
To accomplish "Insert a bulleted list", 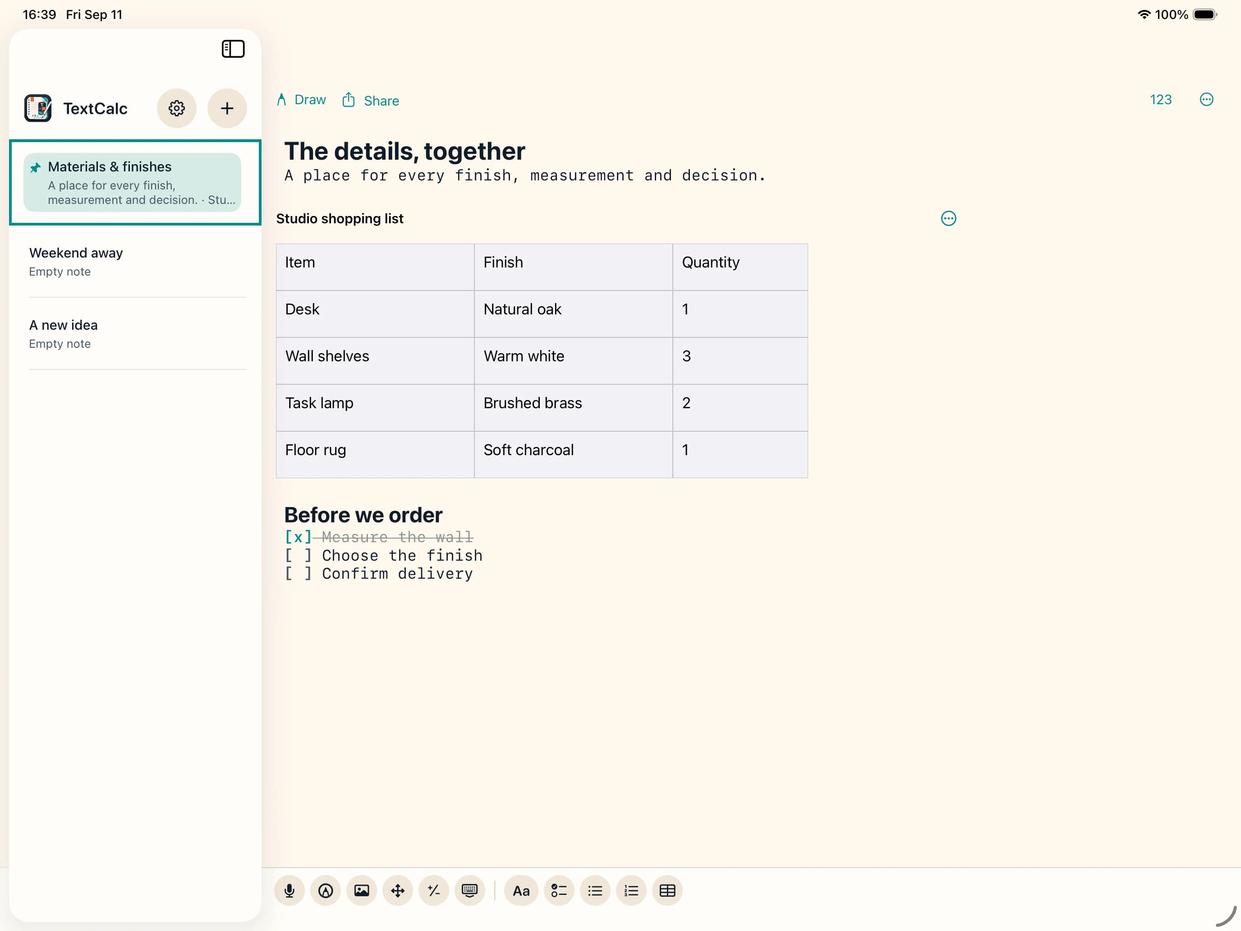I will (x=595, y=890).
